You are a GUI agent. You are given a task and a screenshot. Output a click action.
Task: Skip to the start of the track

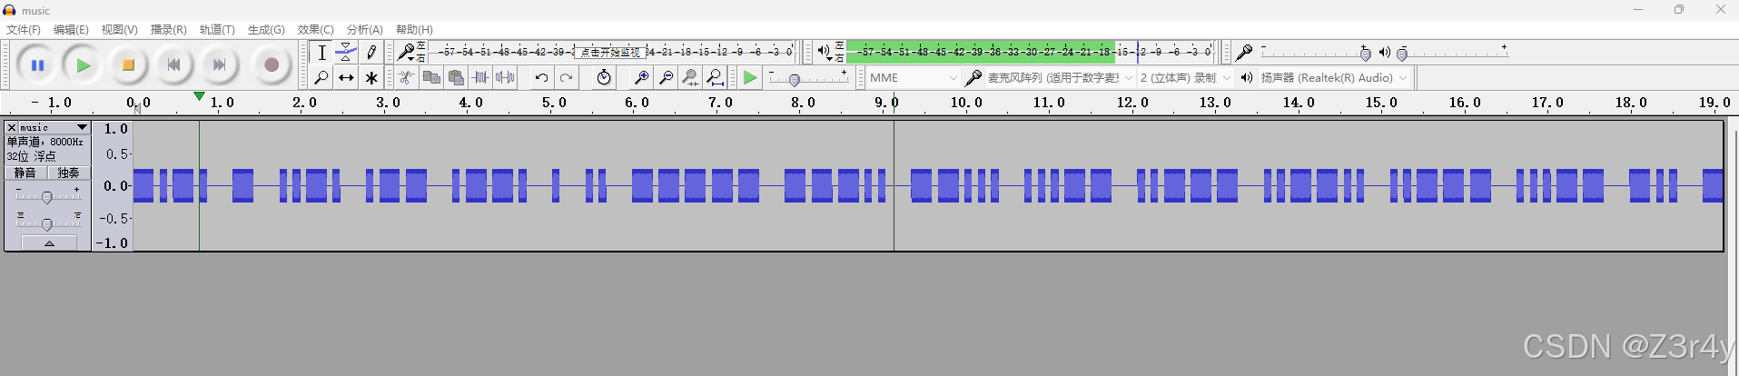click(x=173, y=65)
